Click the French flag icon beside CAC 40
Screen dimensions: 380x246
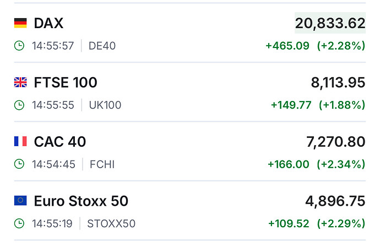[20, 142]
